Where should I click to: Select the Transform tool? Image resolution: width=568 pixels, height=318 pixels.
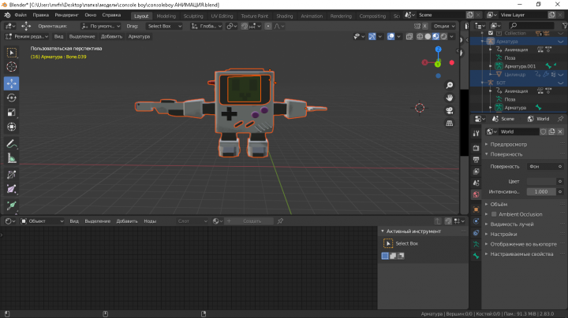pos(12,127)
